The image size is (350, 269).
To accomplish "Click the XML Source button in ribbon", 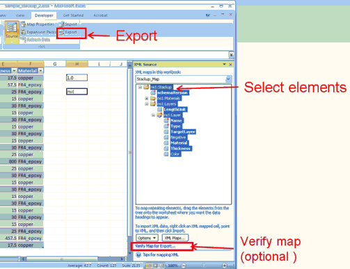I will [12, 32].
